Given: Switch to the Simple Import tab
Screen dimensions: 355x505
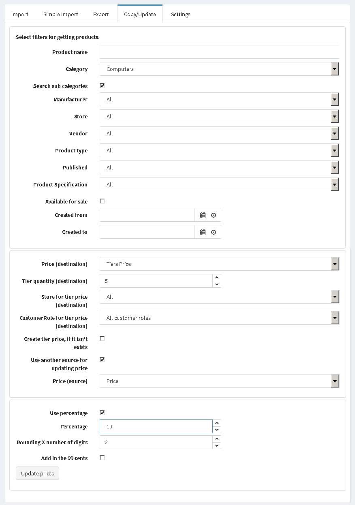Looking at the screenshot, I should point(61,14).
